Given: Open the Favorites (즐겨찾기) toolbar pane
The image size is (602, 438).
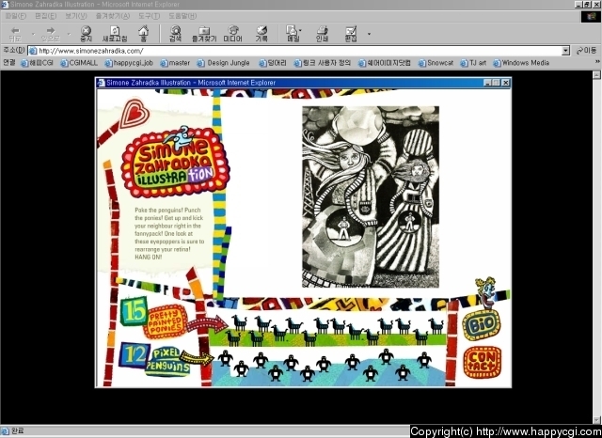Looking at the screenshot, I should 204,34.
